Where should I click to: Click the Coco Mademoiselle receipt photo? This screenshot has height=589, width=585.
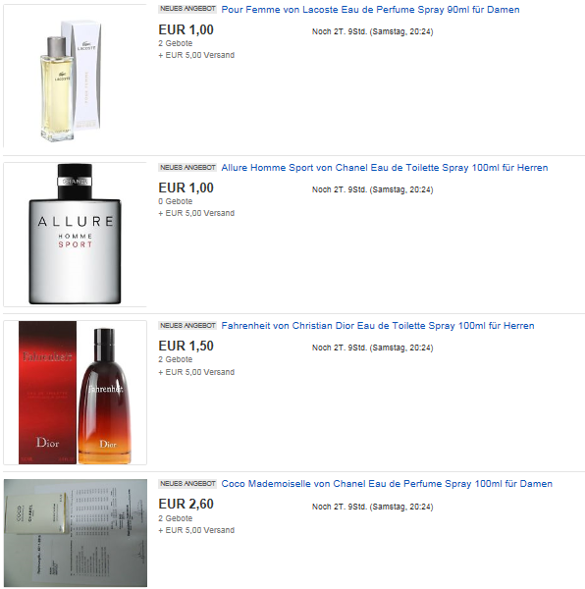76,533
